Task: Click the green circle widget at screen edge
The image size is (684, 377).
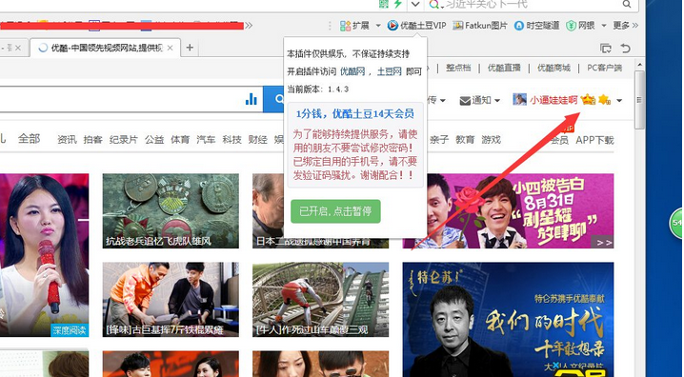Action: click(676, 223)
